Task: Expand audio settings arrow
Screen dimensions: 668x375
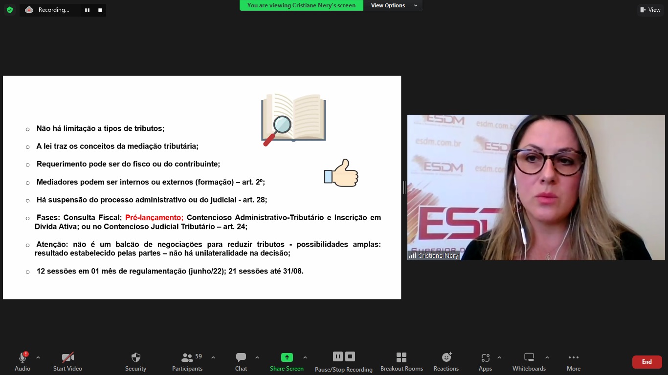Action: coord(38,357)
